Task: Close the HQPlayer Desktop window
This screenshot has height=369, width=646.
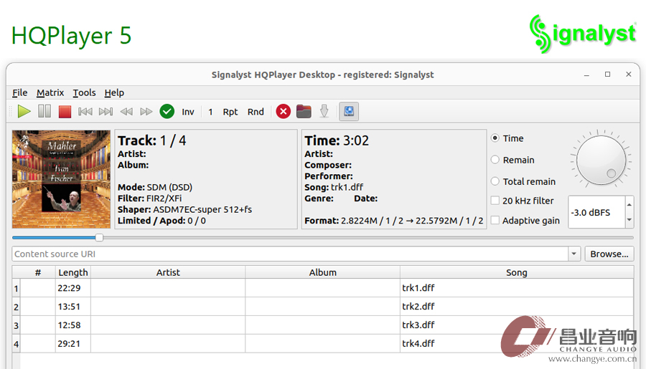Action: [x=628, y=75]
